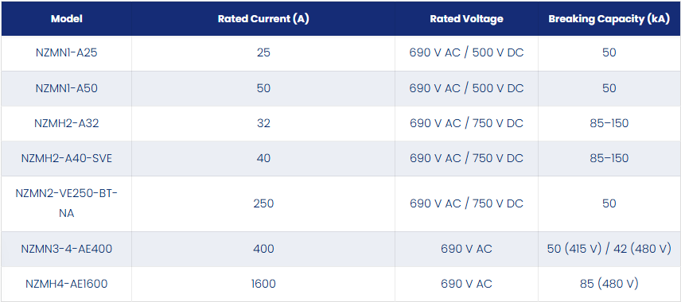The width and height of the screenshot is (681, 302).
Task: Click the Breaking Capacity (kA) header
Action: click(x=609, y=19)
